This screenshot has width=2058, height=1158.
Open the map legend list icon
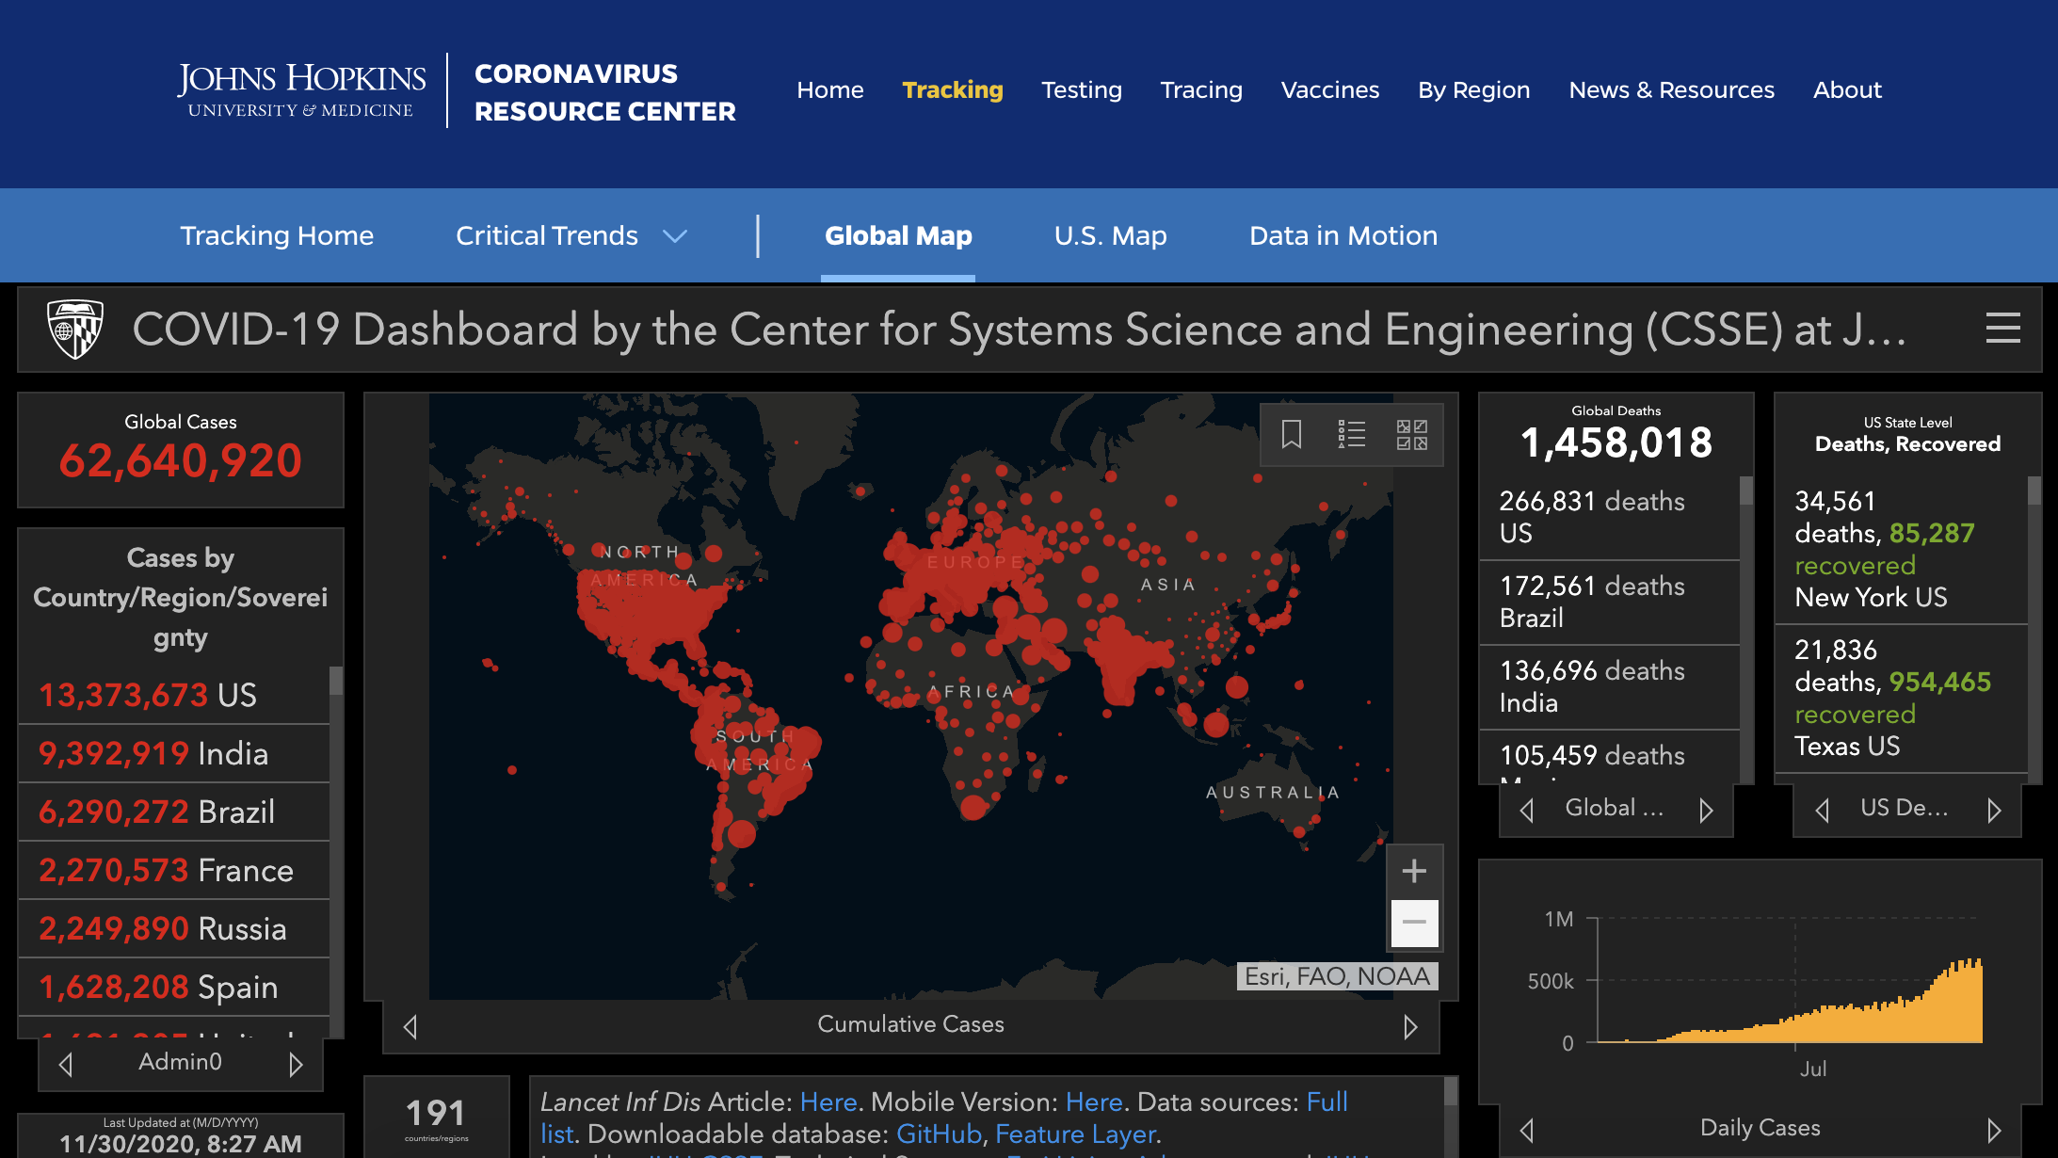1351,434
